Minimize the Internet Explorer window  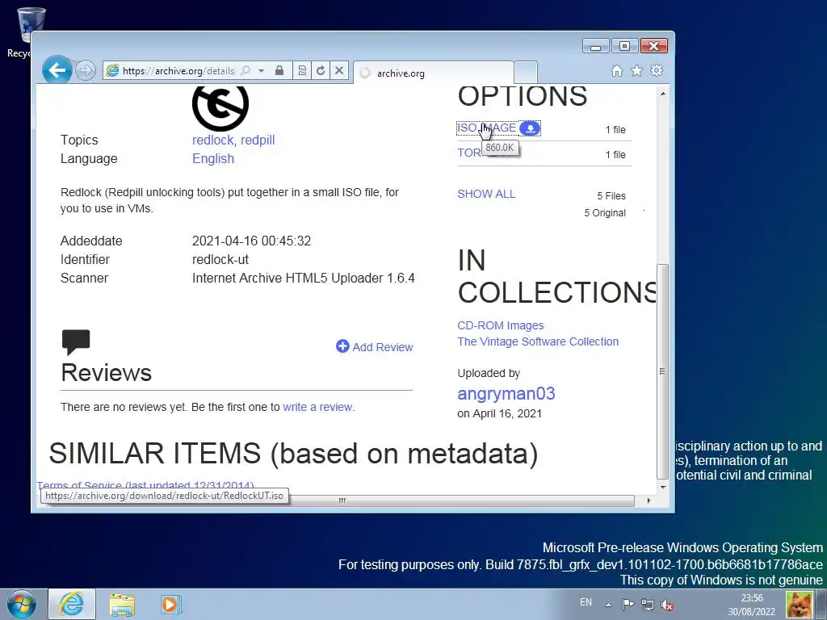coord(595,46)
